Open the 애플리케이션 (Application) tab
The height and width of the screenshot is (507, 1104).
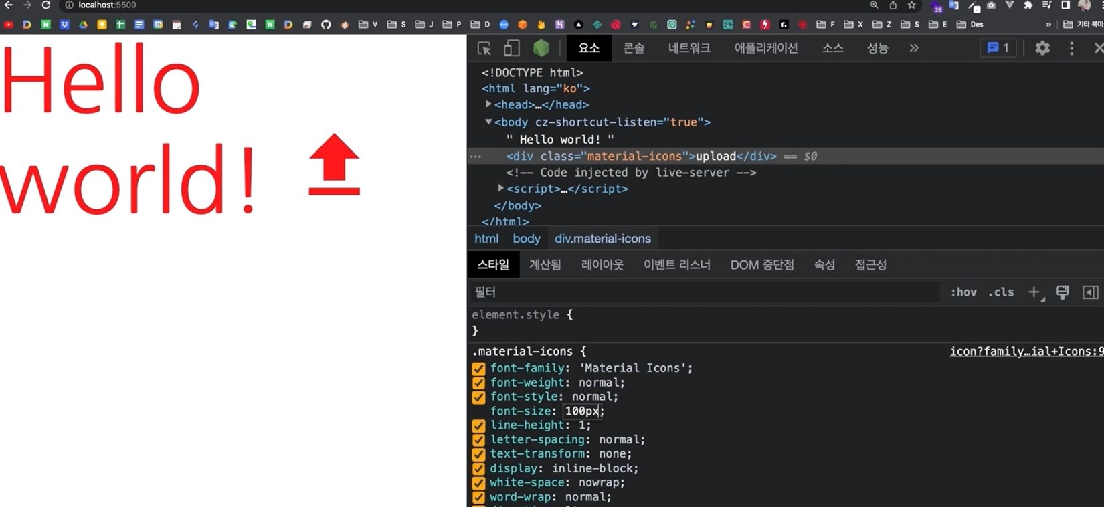pyautogui.click(x=766, y=48)
